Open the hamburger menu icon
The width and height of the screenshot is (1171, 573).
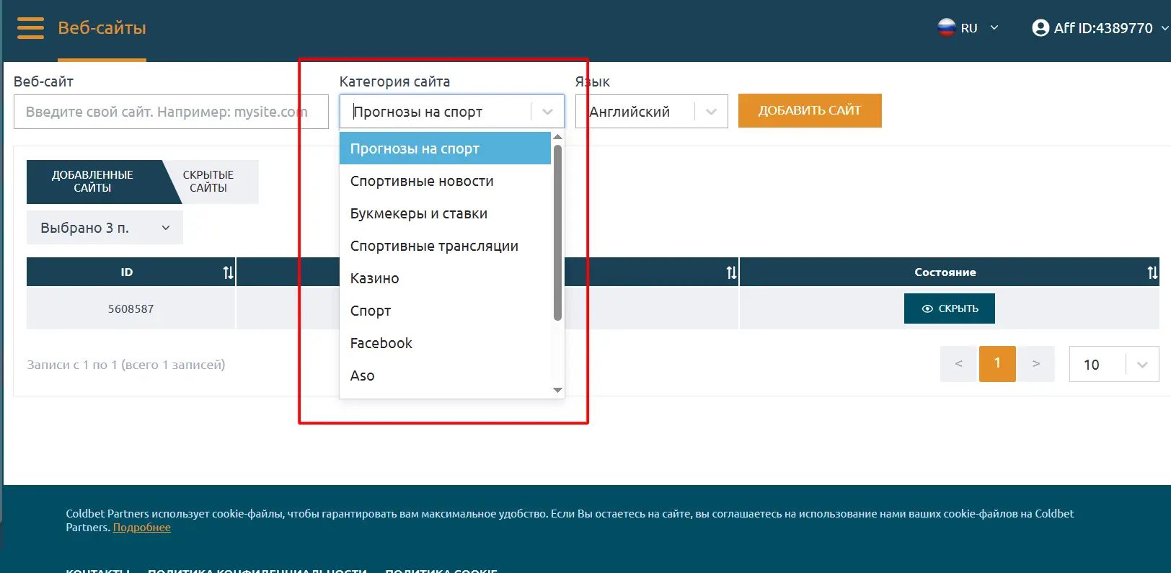[x=30, y=28]
